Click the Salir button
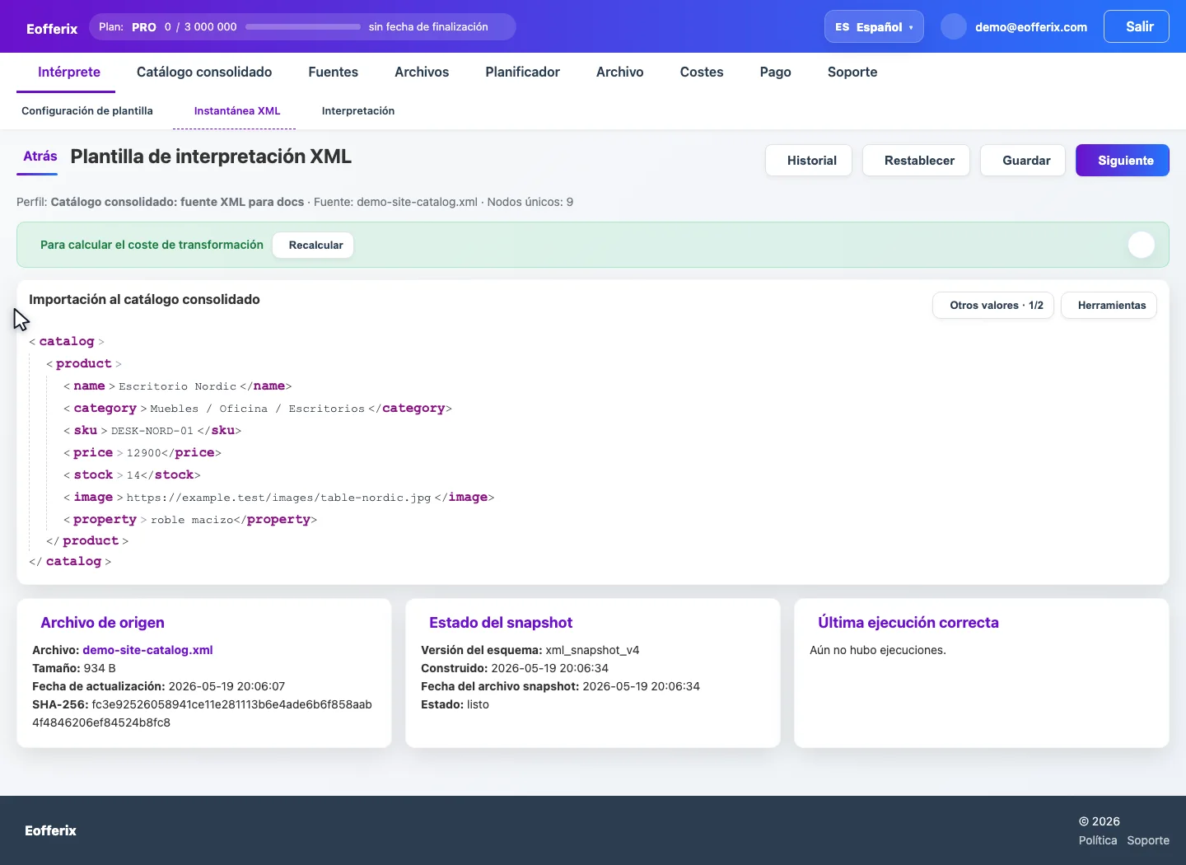 1137,26
